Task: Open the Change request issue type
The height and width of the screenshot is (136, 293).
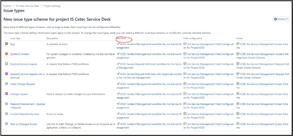Action: pyautogui.click(x=19, y=94)
